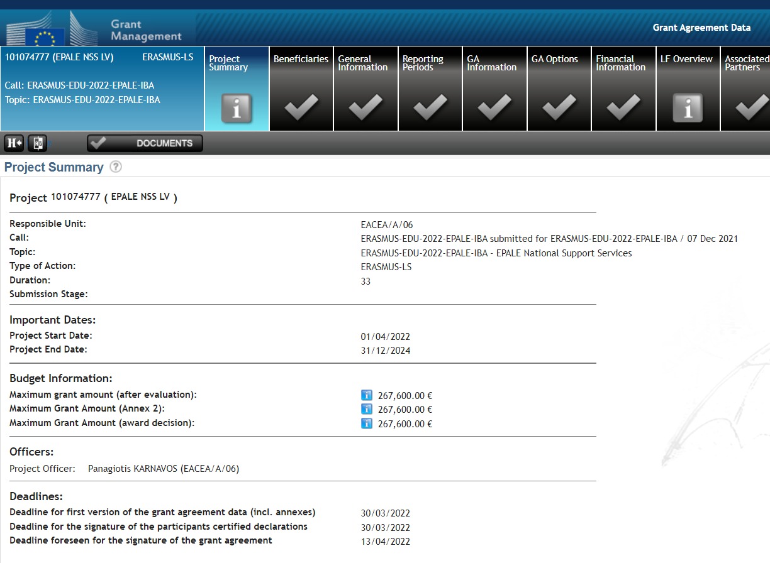This screenshot has width=770, height=563.
Task: Open the Associated Partners tab
Action: (746, 89)
